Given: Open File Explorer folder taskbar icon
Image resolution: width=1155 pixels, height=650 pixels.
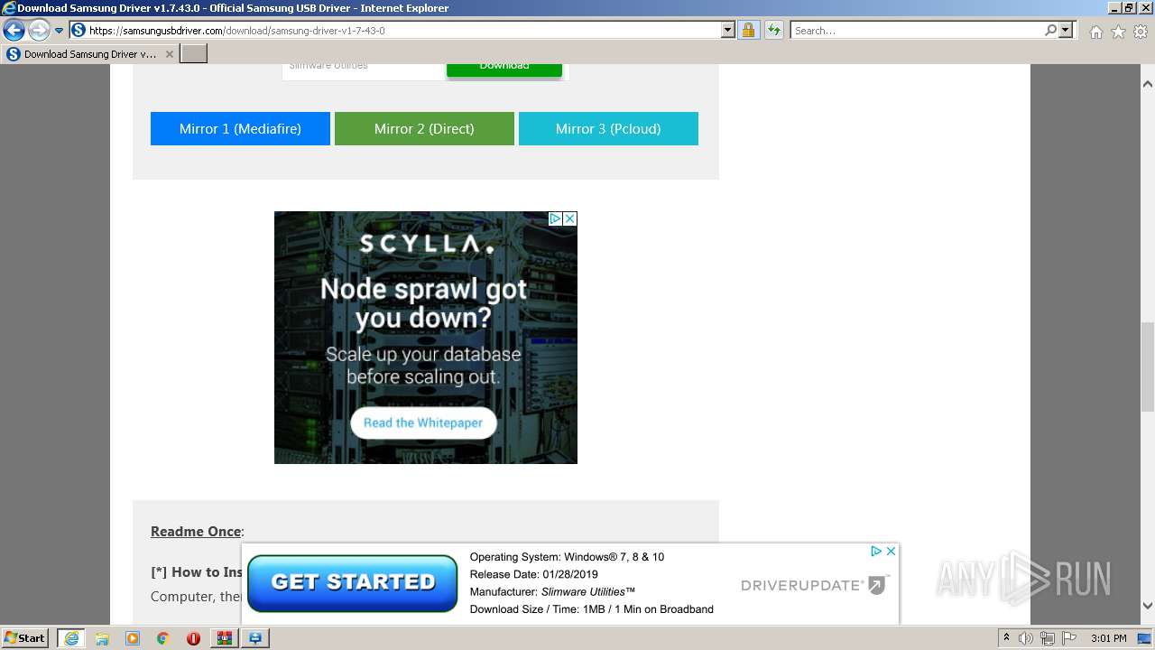Looking at the screenshot, I should pyautogui.click(x=102, y=638).
